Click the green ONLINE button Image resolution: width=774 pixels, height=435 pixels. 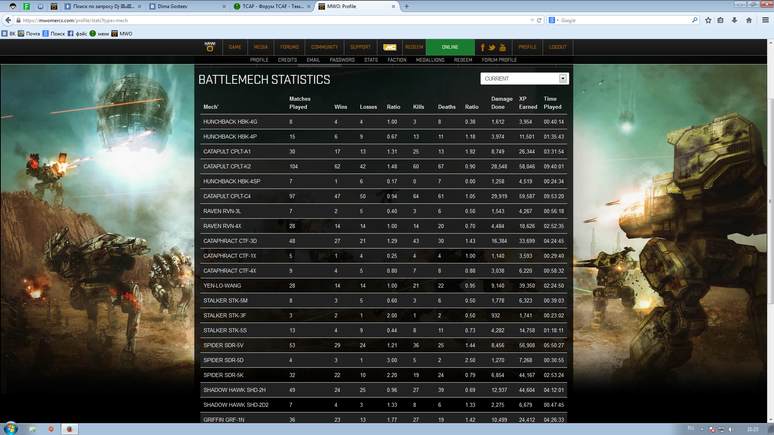tap(450, 47)
